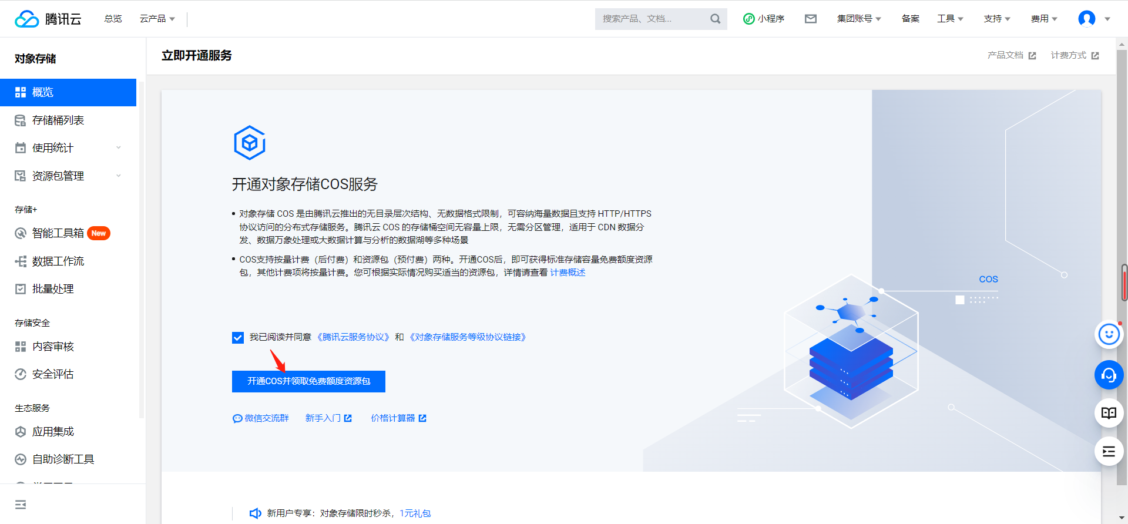Click the COS hexagon cube logo
Viewport: 1128px width, 524px height.
click(x=250, y=143)
